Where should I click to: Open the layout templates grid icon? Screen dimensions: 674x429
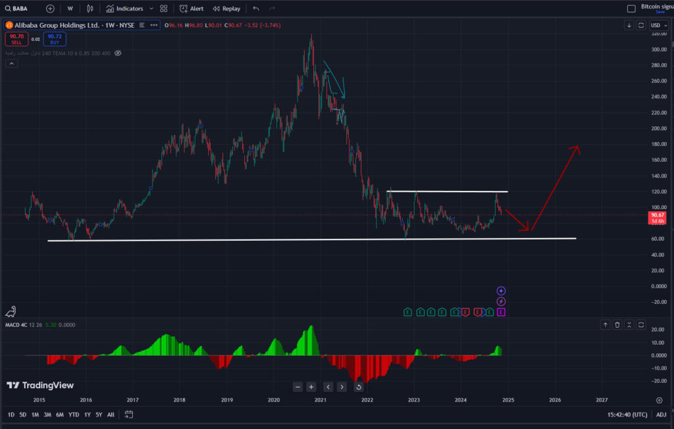(x=164, y=9)
